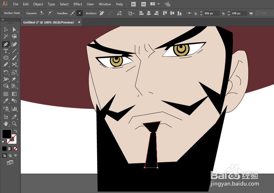The height and width of the screenshot is (193, 274).
Task: Select the Type tool
Action: pos(6,51)
